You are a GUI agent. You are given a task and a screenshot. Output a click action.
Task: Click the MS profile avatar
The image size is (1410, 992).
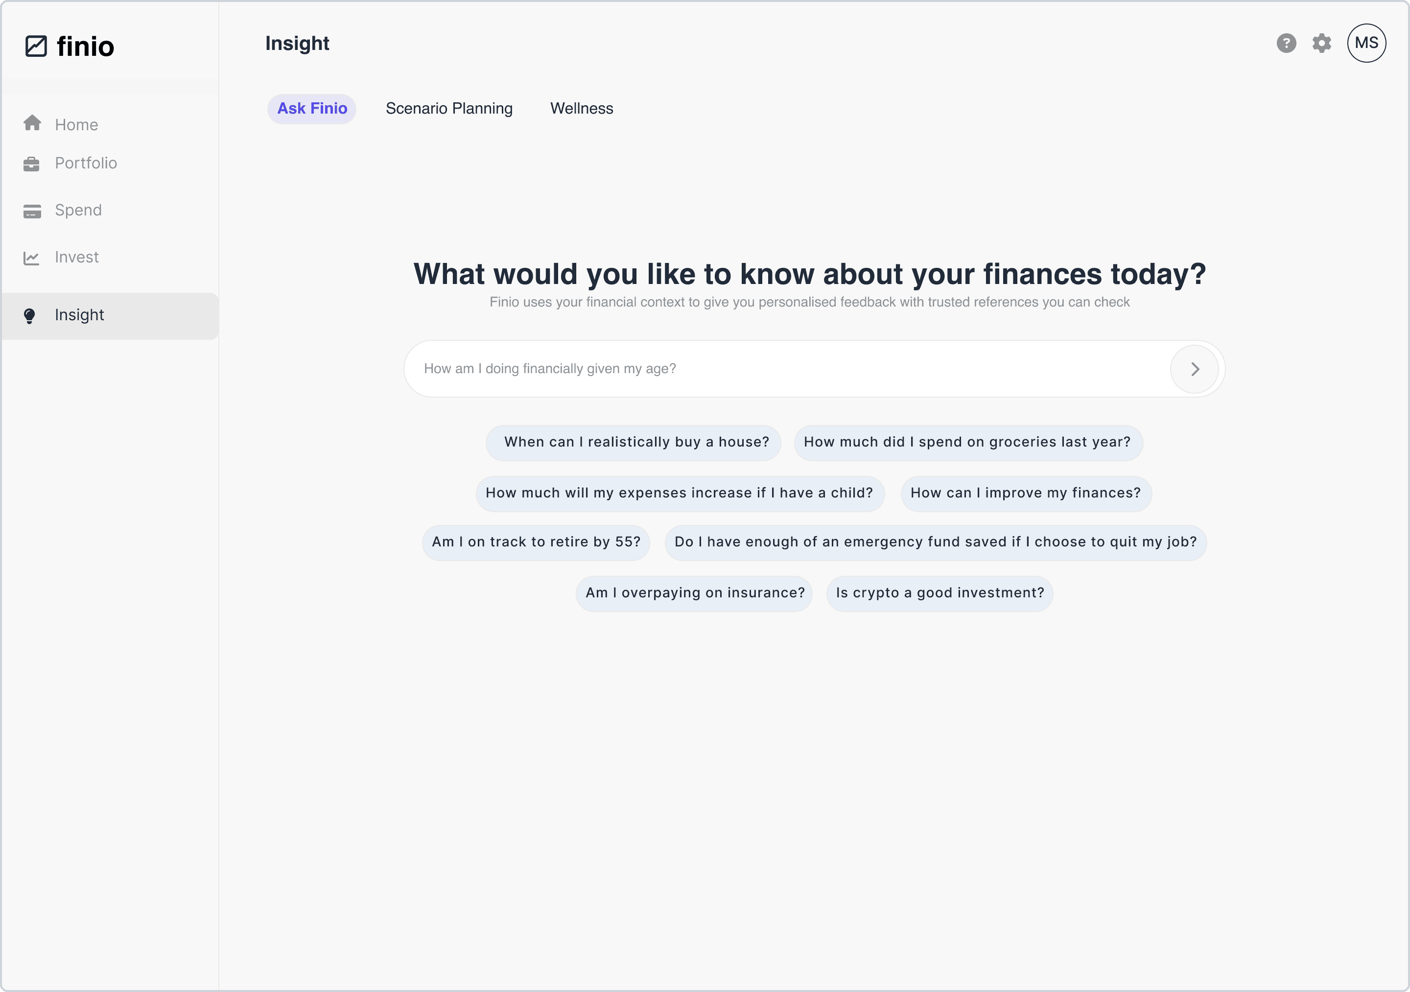pyautogui.click(x=1366, y=43)
